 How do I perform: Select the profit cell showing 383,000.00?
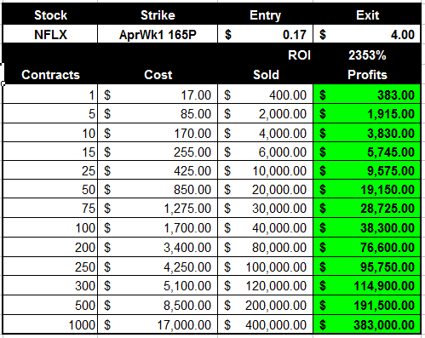(x=367, y=324)
